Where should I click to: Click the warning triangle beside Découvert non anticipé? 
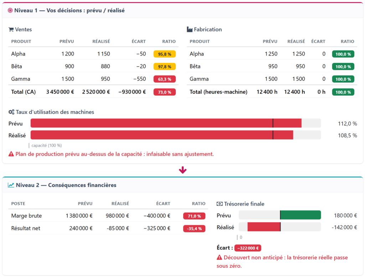[220, 257]
